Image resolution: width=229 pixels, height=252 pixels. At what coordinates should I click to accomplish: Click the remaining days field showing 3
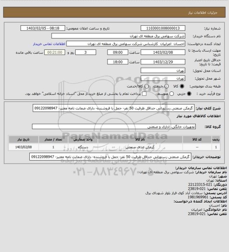click(x=86, y=52)
